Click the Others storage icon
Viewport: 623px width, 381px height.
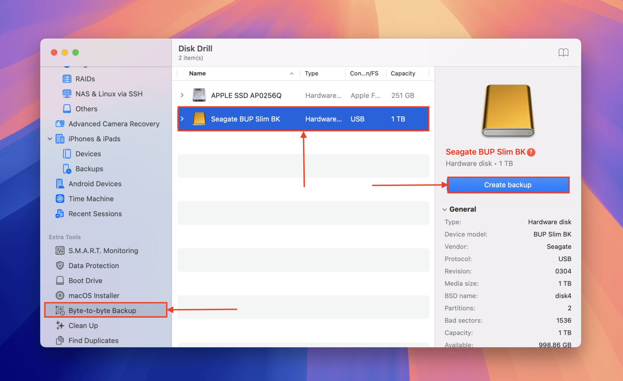67,109
